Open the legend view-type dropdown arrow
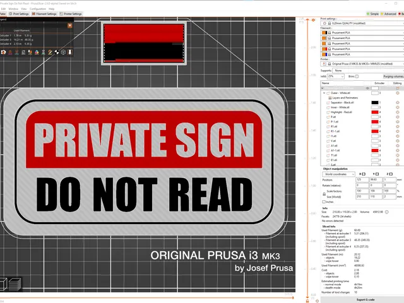Screen dimensions: 404x303 (x=70, y=25)
